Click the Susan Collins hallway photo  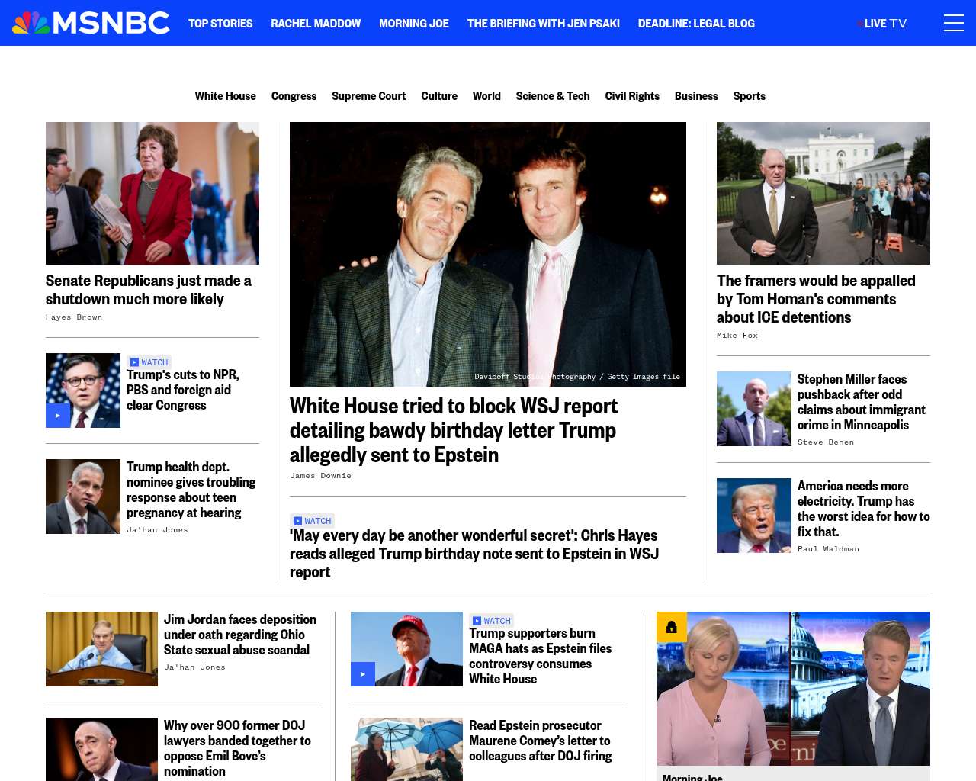tap(152, 193)
